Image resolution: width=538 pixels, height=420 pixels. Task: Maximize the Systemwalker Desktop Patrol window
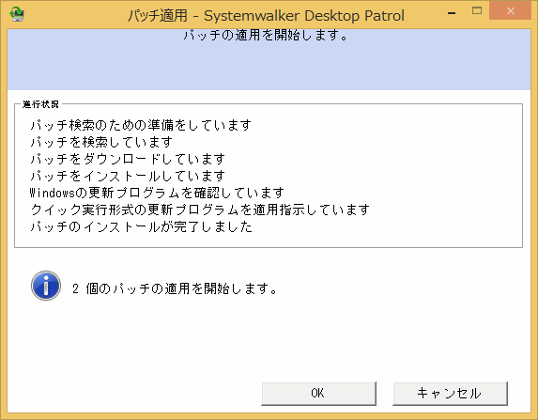click(x=477, y=11)
